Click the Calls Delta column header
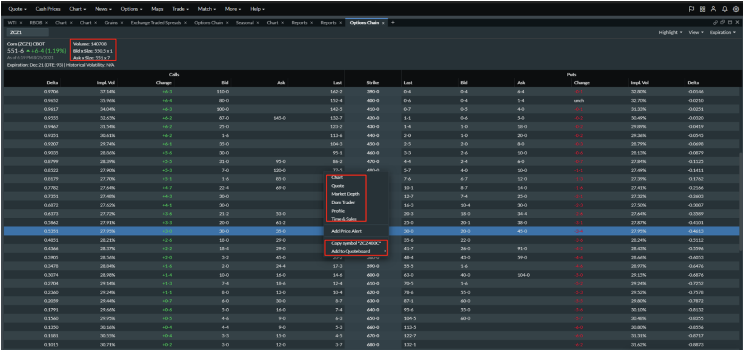The image size is (744, 350). coord(52,82)
